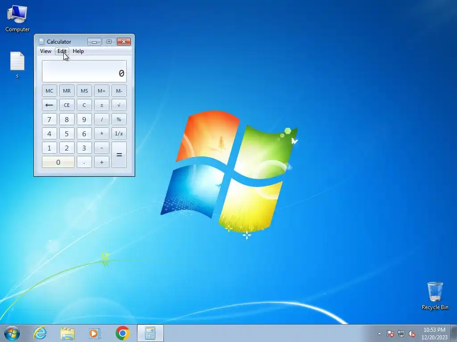
Task: Click the number 7 key
Action: click(x=49, y=119)
